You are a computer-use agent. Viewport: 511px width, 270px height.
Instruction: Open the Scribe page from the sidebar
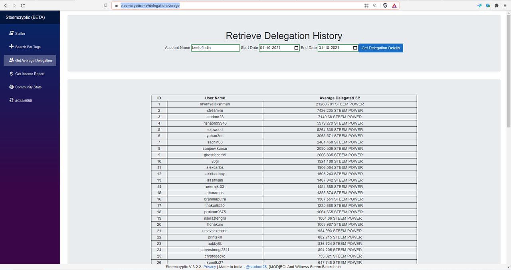[20, 34]
